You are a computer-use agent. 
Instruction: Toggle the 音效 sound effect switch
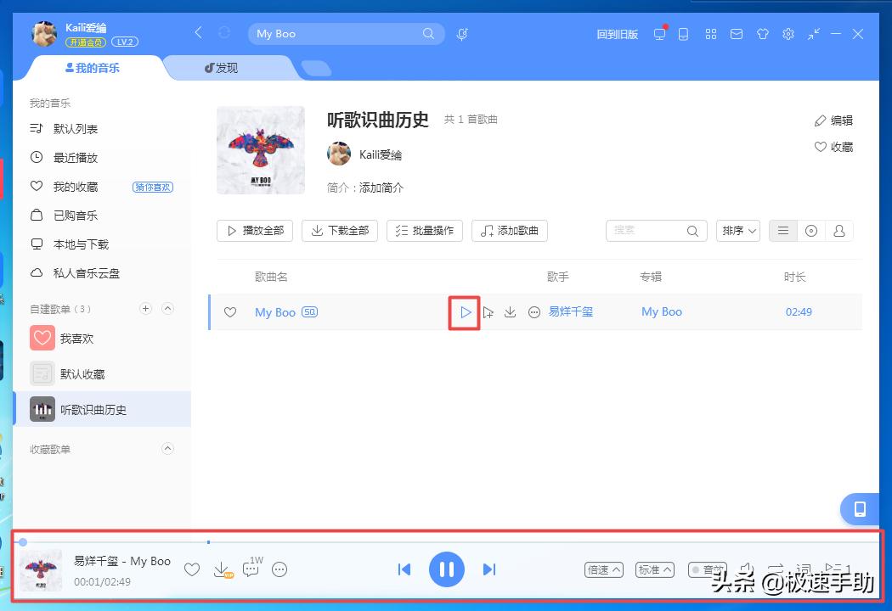(710, 569)
